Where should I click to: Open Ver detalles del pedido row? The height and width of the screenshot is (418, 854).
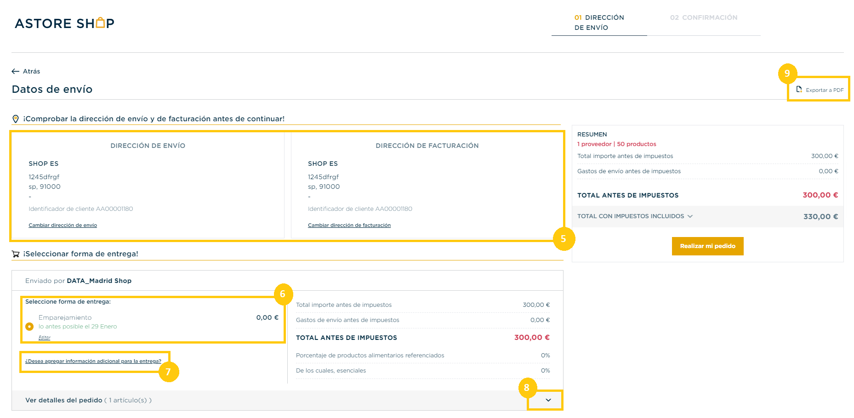pyautogui.click(x=287, y=400)
